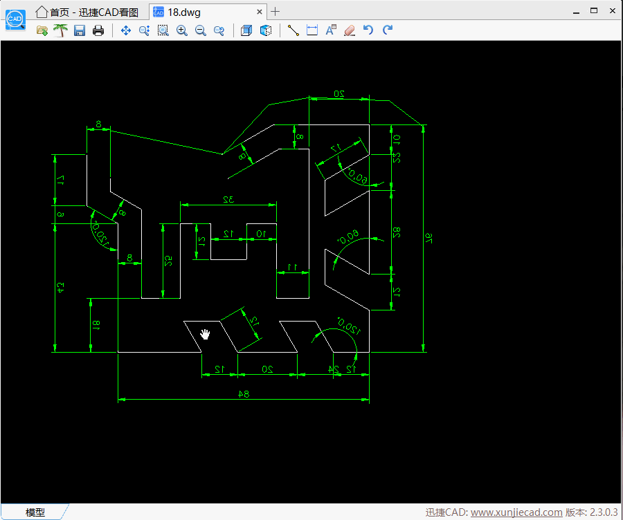Select the dimension measurement tool

pyautogui.click(x=312, y=30)
